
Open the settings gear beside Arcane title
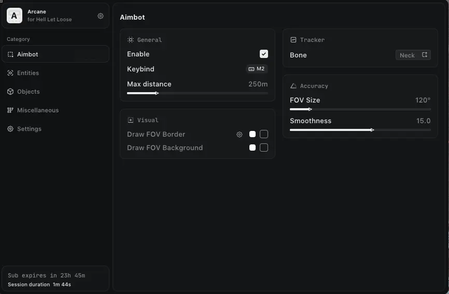point(101,16)
